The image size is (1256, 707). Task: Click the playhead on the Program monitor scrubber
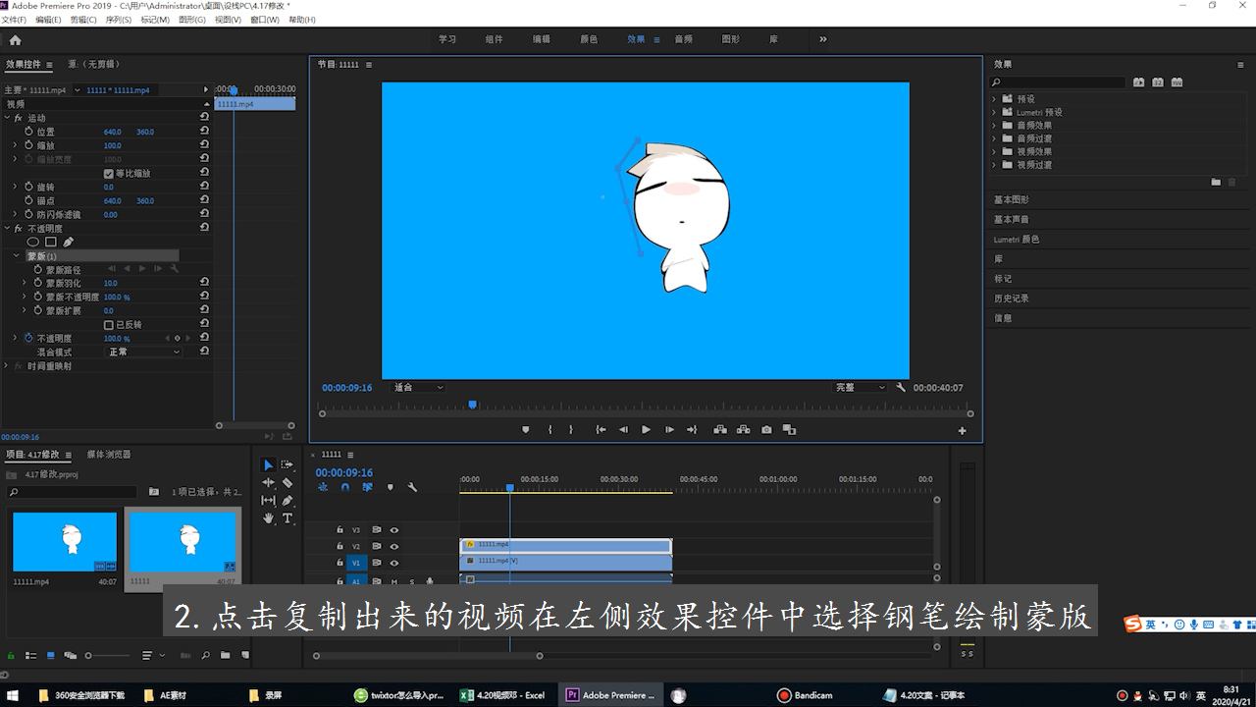click(472, 404)
